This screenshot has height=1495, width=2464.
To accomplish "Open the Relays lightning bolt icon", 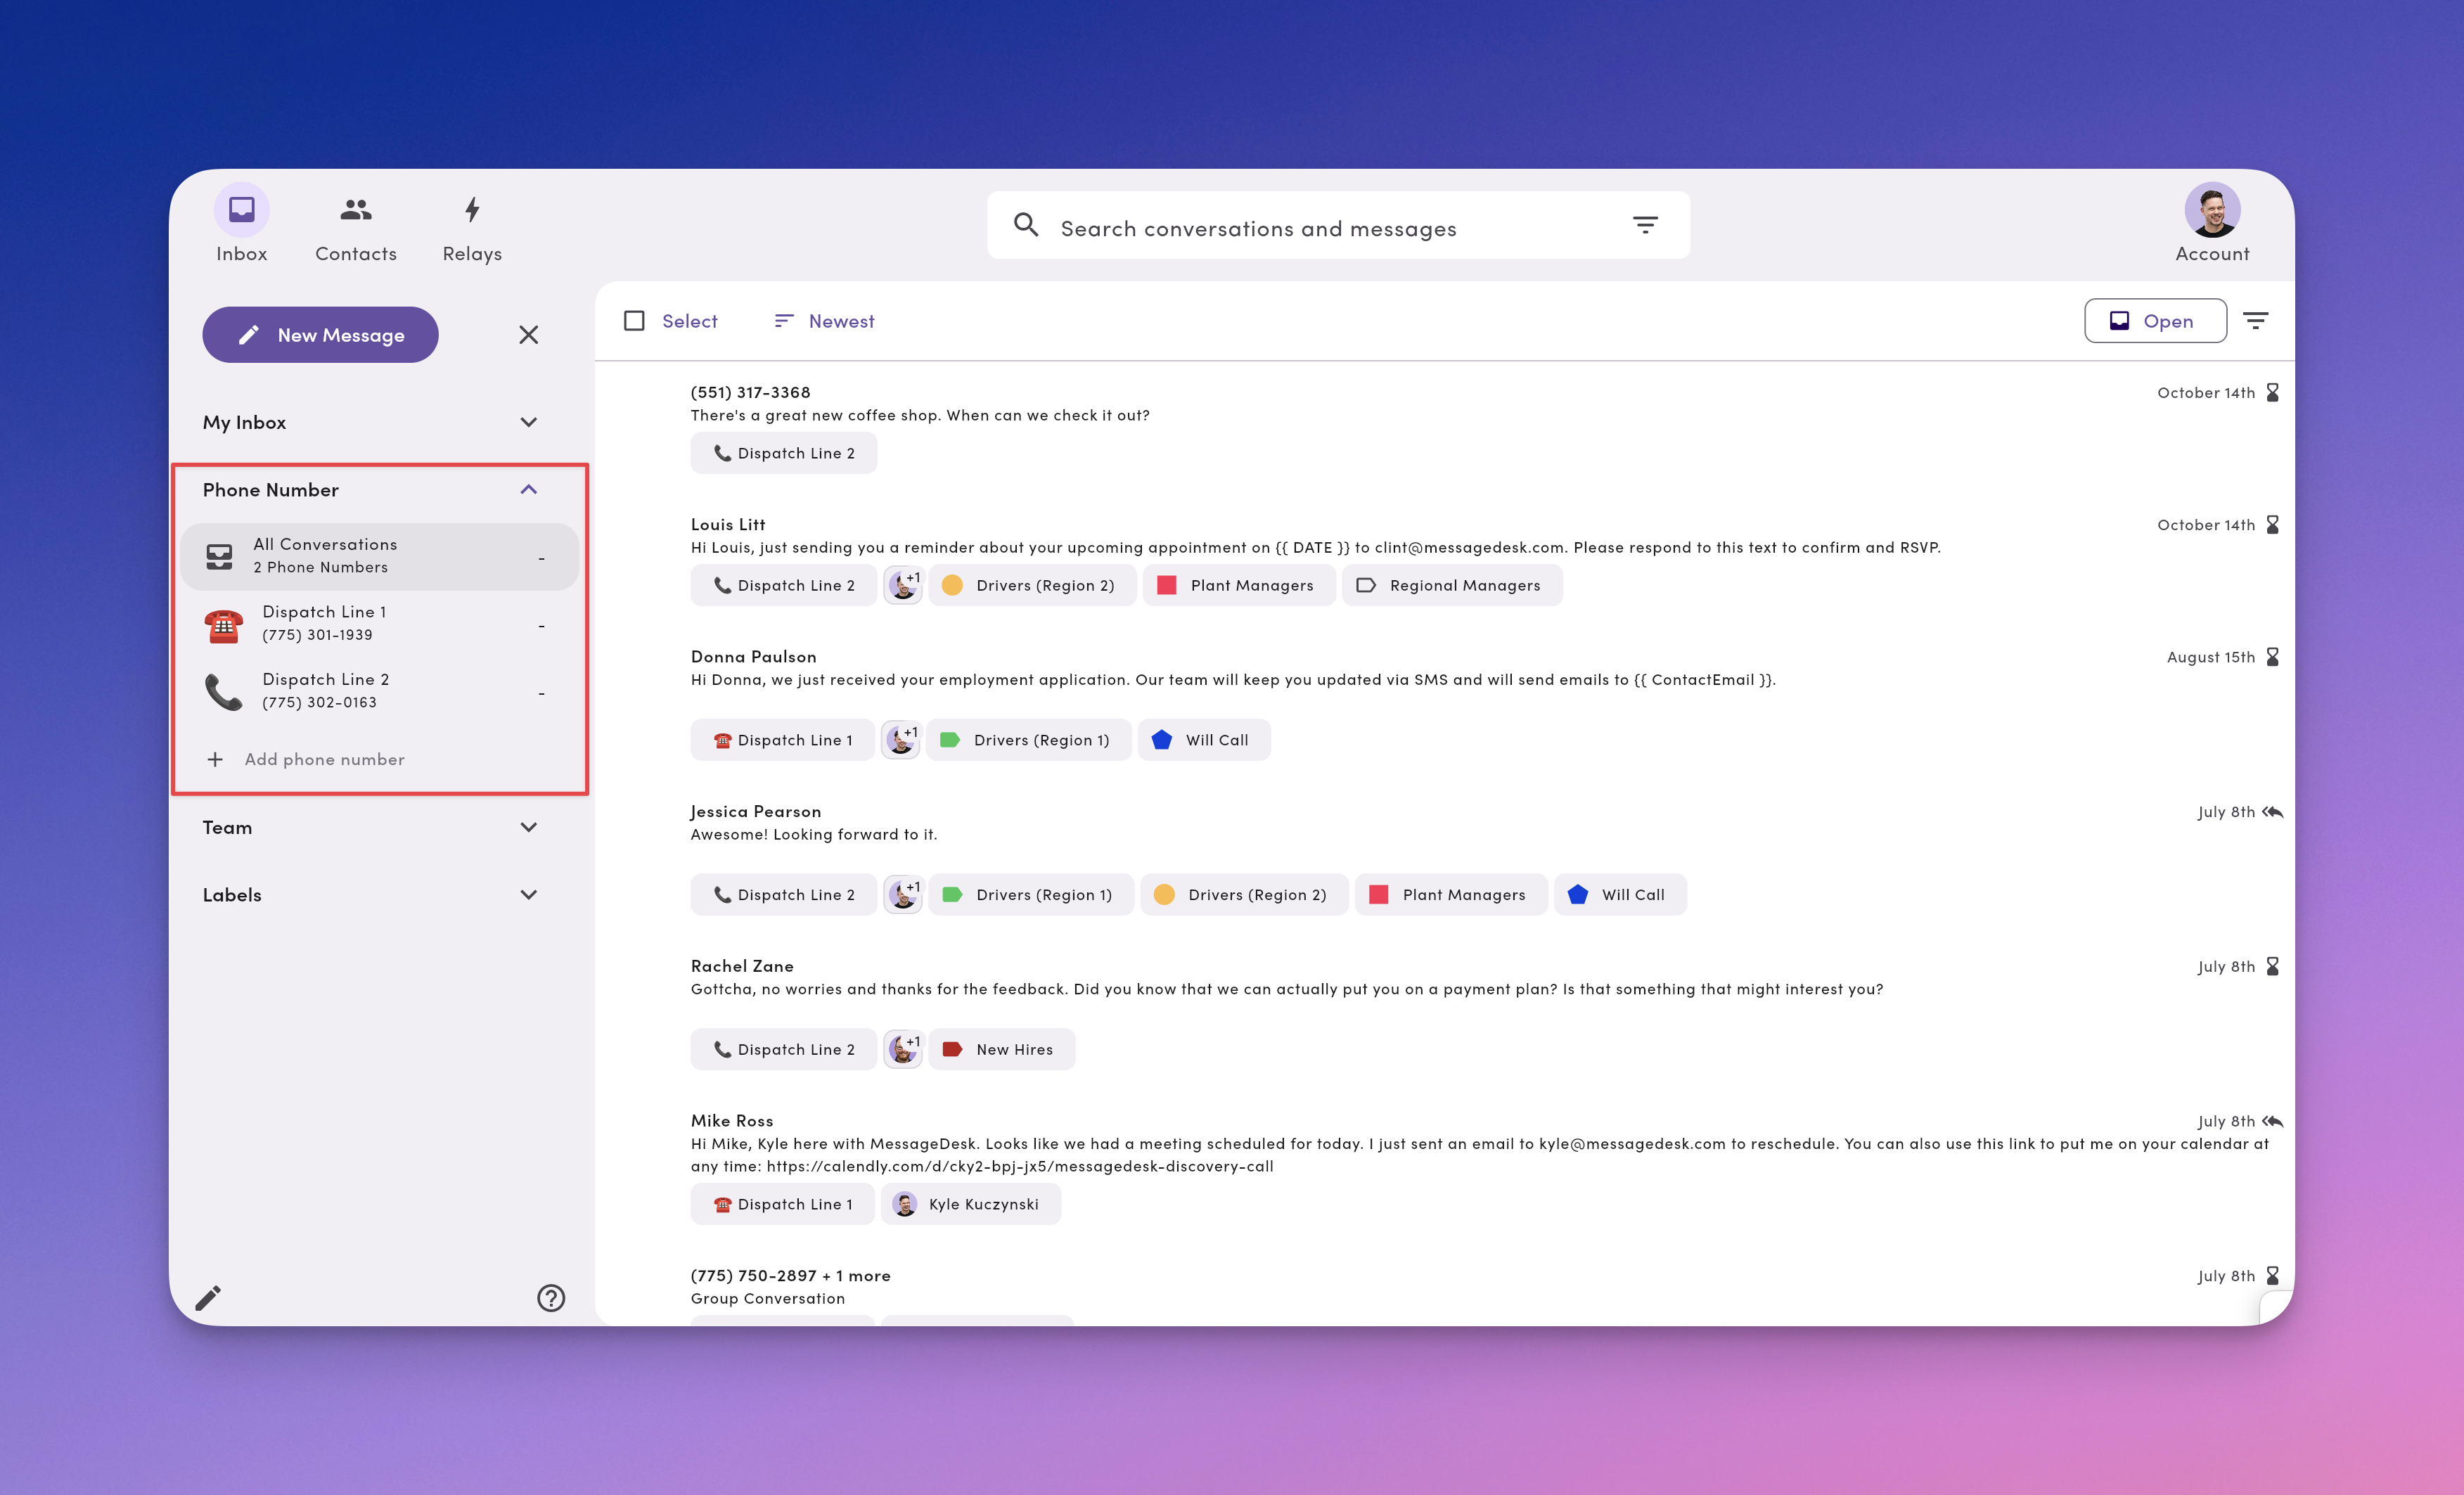I will 472,209.
